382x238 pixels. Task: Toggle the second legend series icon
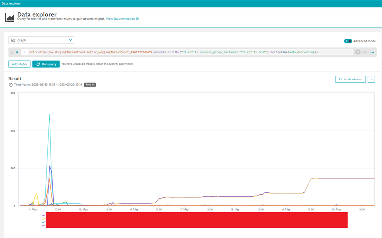[x=43, y=219]
